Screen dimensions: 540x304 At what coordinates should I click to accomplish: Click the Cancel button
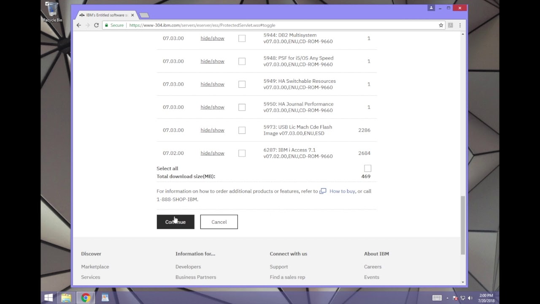219,222
